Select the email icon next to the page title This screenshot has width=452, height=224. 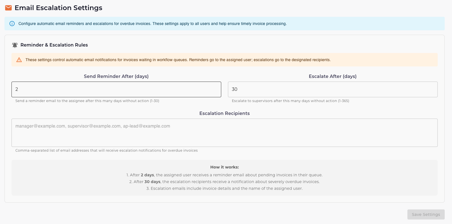8,8
